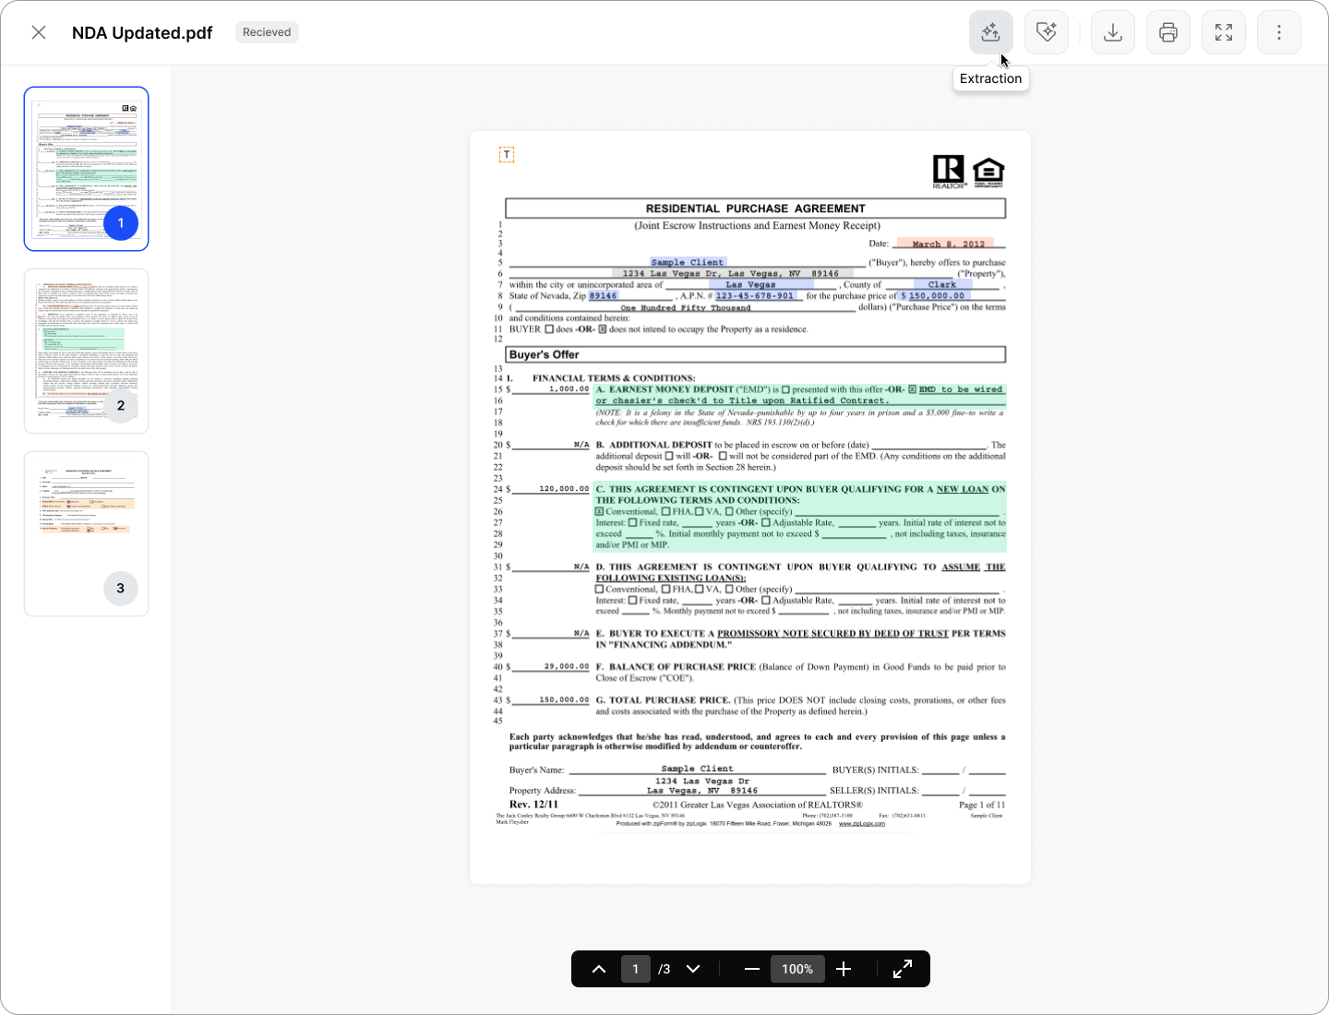Click the Extraction sparkle icon
Image resolution: width=1329 pixels, height=1015 pixels.
(990, 32)
